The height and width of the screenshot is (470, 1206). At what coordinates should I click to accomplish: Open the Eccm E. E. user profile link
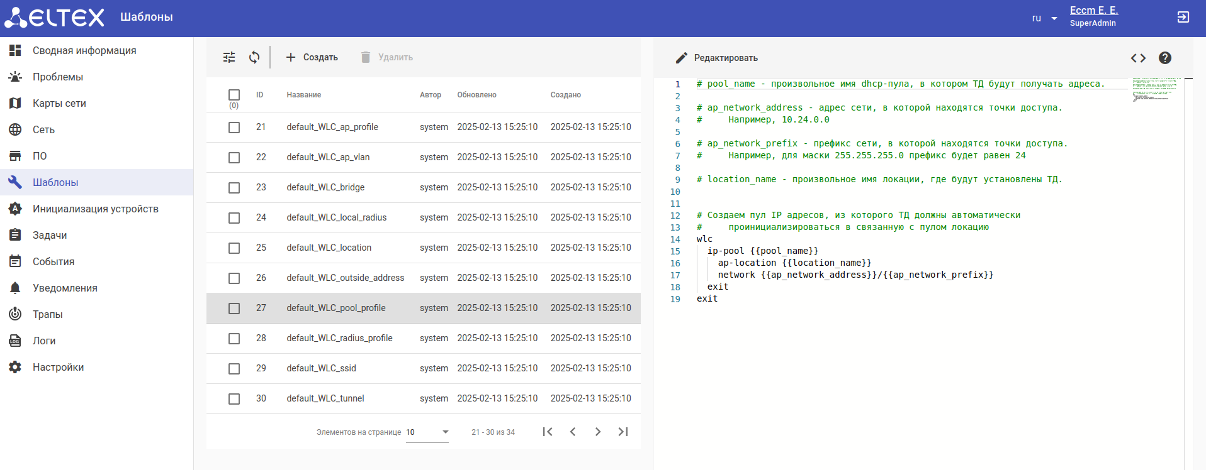[x=1093, y=11]
